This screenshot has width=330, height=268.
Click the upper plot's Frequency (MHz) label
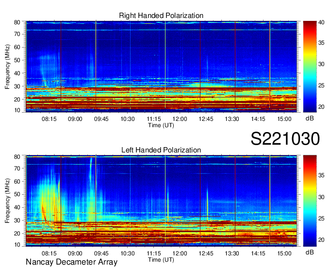[7, 67]
